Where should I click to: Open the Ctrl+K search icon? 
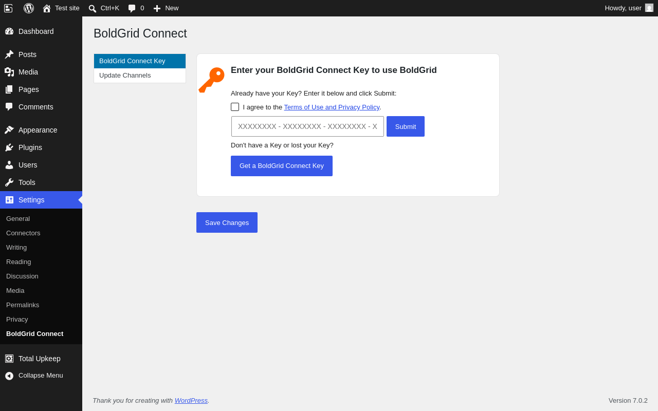tap(93, 8)
